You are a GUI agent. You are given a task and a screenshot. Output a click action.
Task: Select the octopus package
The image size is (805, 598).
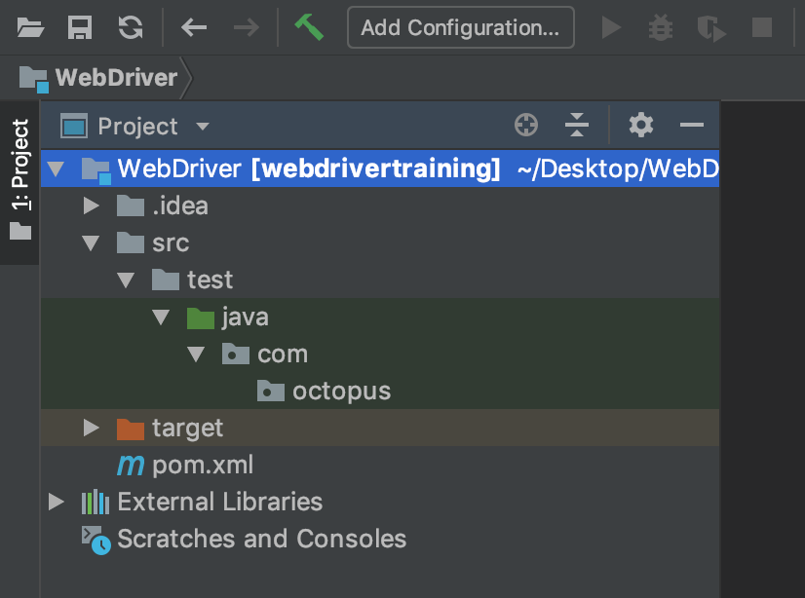[341, 391]
